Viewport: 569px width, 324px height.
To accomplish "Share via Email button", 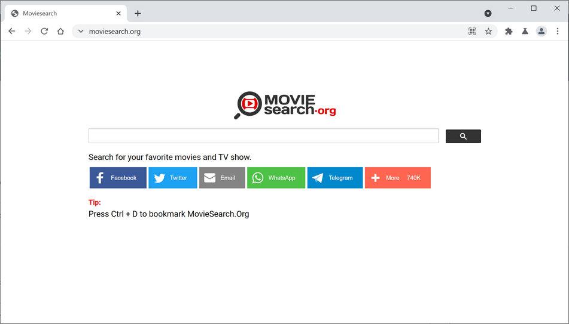I will click(x=222, y=178).
